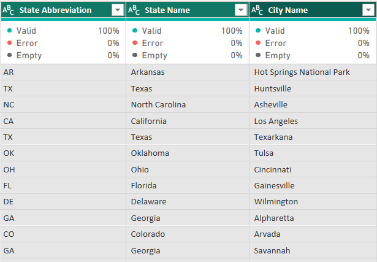Click the Hot Springs National Park cell
377x262 pixels.
[313, 72]
